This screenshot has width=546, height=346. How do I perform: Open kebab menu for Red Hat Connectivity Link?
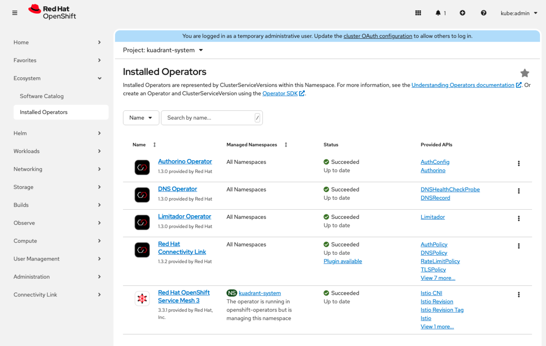point(519,246)
